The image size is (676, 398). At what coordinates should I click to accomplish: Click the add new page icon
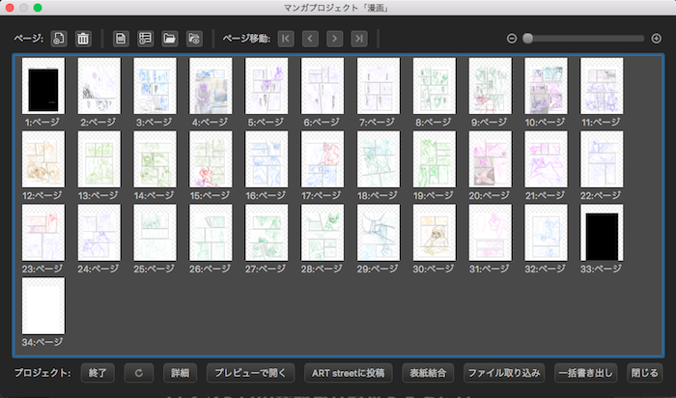pos(59,39)
